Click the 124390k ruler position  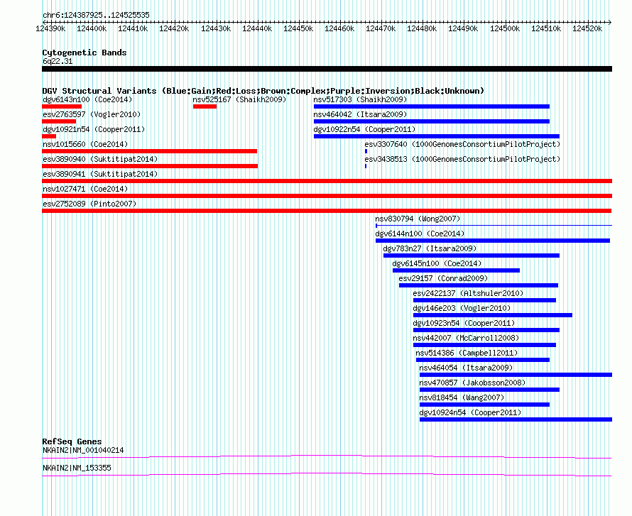click(51, 28)
